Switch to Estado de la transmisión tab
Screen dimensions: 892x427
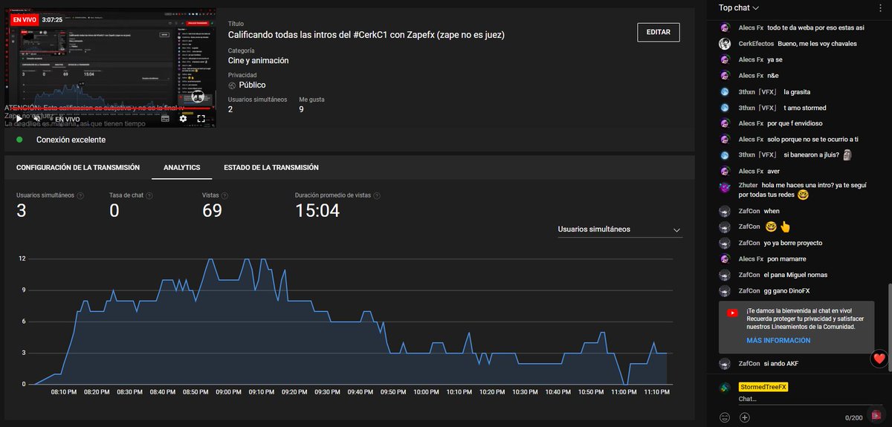[x=271, y=168]
